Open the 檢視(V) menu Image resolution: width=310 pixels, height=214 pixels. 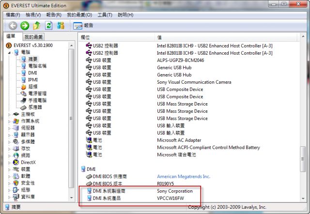(x=33, y=15)
